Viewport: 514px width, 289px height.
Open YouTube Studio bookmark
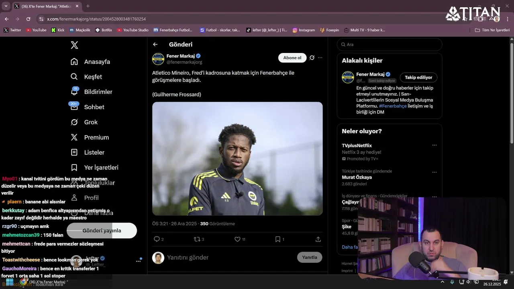tap(133, 30)
